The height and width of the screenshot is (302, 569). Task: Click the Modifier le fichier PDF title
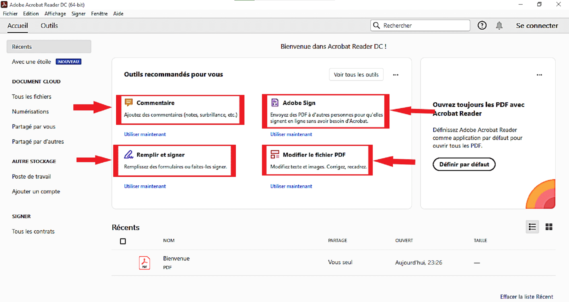tap(314, 155)
